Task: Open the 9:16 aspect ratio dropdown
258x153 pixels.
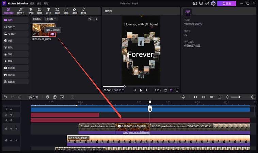Action: tap(158, 90)
